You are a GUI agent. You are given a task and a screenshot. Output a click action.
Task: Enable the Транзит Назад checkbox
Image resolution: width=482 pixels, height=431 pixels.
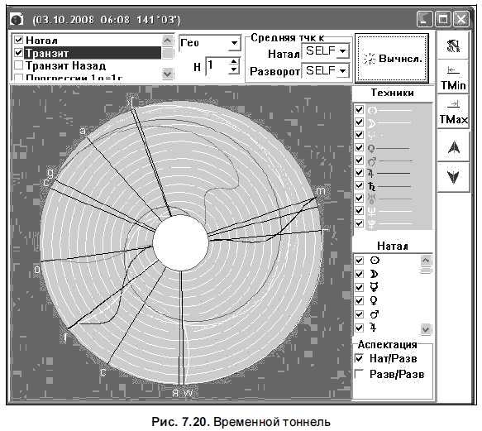pos(19,65)
